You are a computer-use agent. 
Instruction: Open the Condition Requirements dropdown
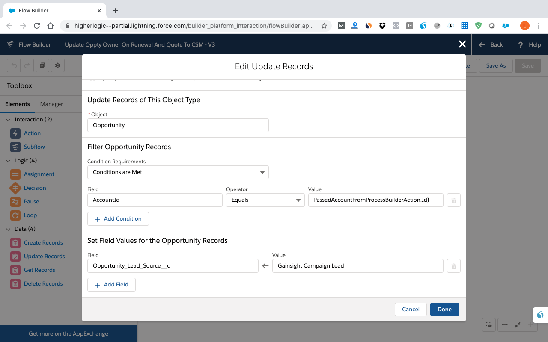point(178,172)
